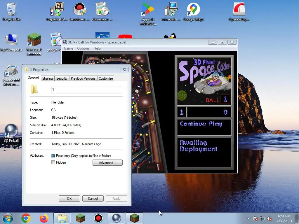Open the OperaSetup desktop icon

point(239,12)
